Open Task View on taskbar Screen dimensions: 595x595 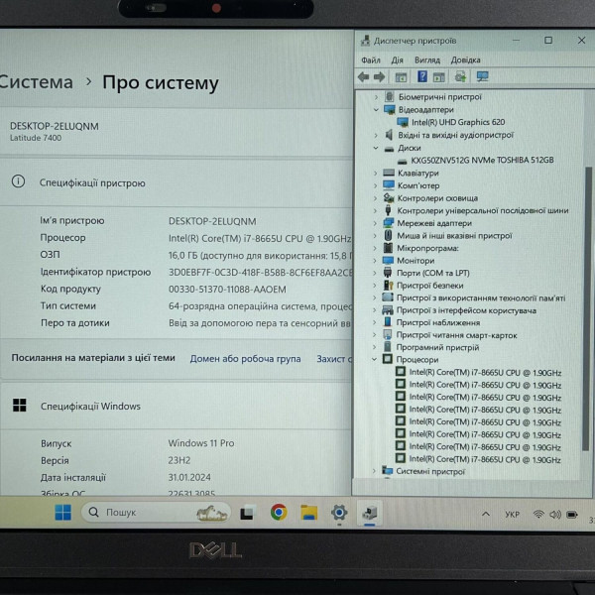247,514
